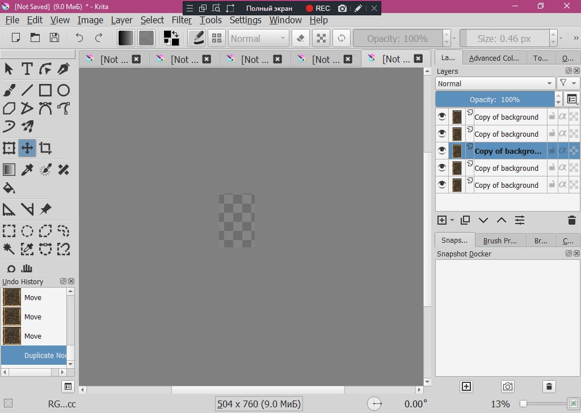
Task: Select the Contiguous Selection magic wand tool
Action: pos(9,249)
